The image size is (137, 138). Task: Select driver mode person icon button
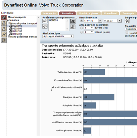coord(73,27)
